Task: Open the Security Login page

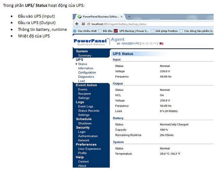Action: pyautogui.click(x=82, y=132)
